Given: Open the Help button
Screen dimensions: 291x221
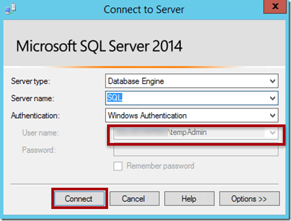Looking at the screenshot, I should tap(189, 199).
